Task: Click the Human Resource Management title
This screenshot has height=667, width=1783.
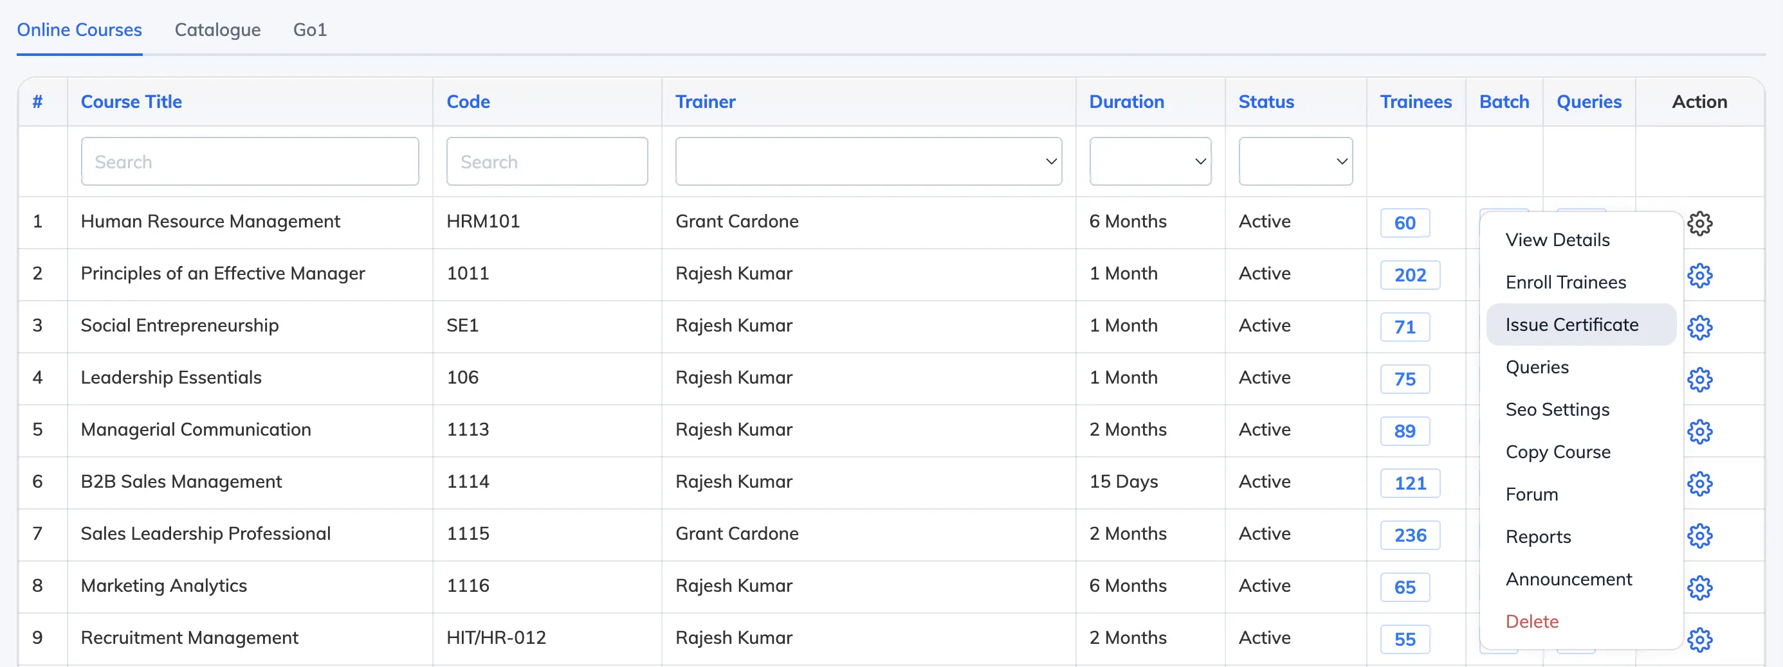Action: [210, 221]
